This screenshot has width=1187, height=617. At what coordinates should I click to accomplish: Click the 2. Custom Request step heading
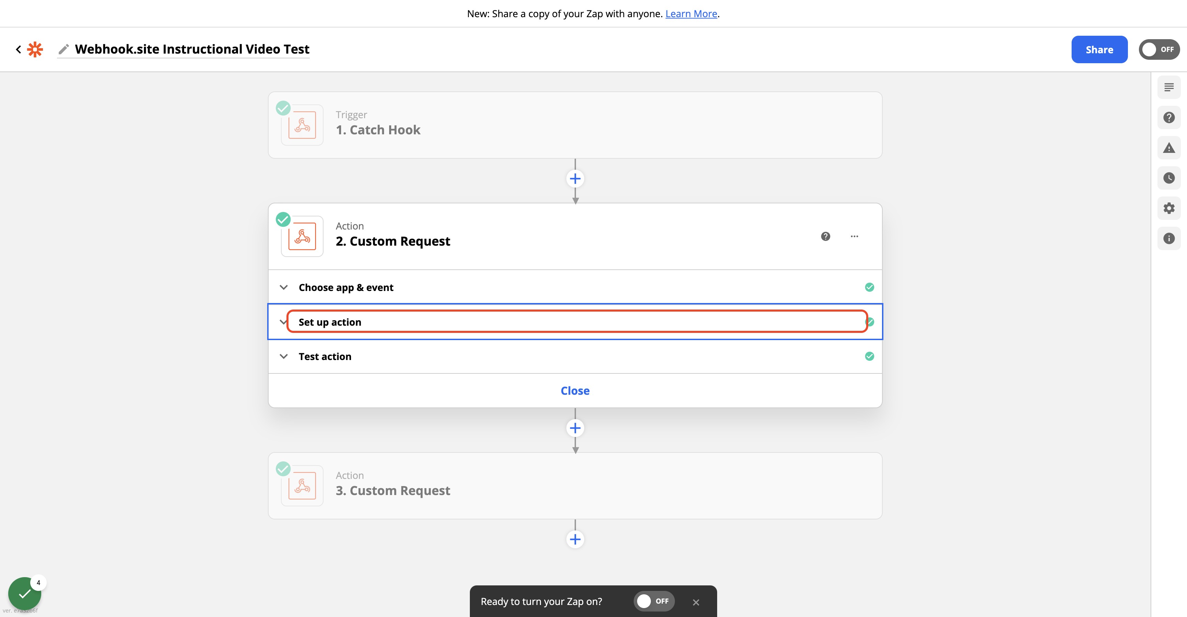click(393, 242)
